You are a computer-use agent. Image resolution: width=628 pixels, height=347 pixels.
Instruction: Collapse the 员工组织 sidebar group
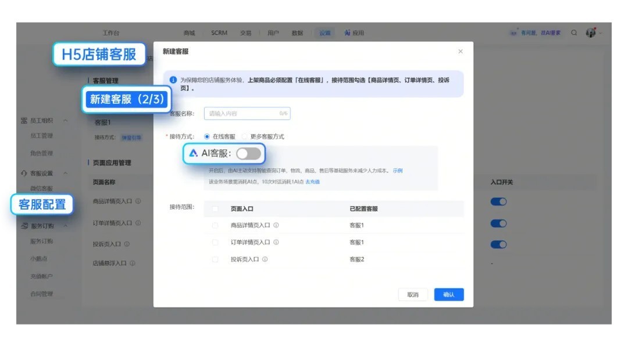point(65,120)
